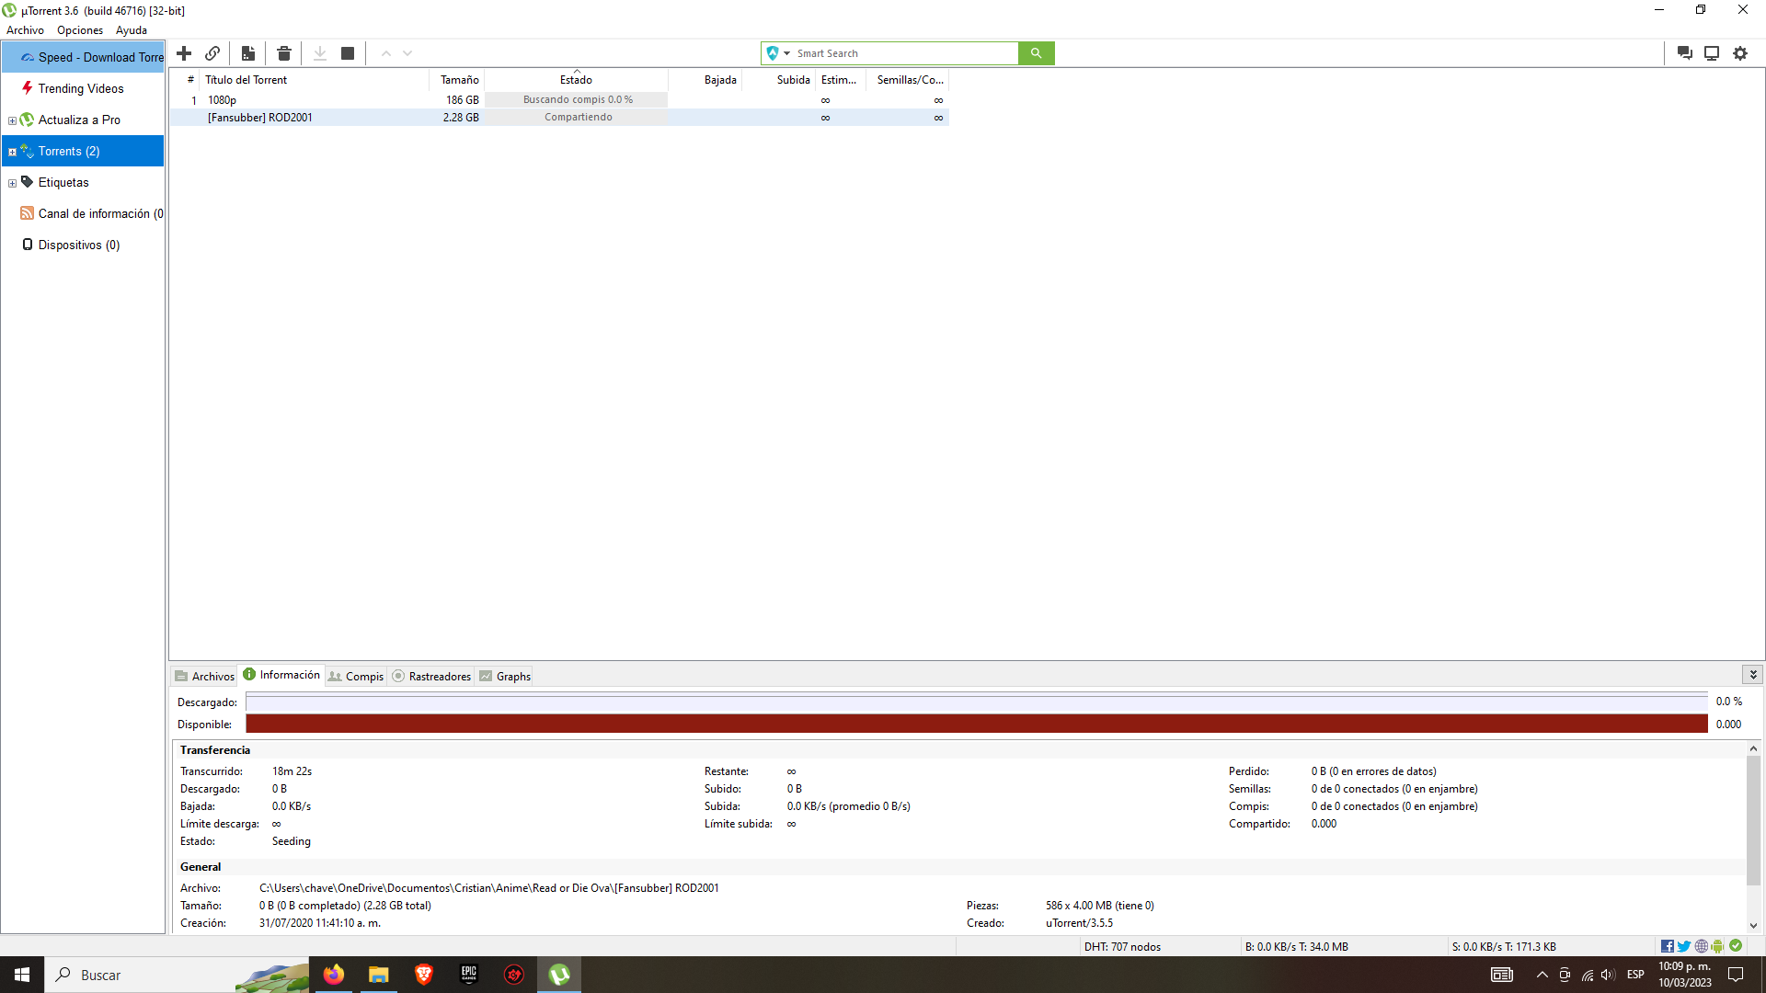Open Epic Games launcher from taskbar
The height and width of the screenshot is (993, 1766).
(469, 975)
